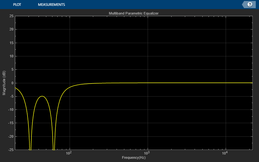259x162 pixels.
Task: Click the 10 tick label on y-axis
Action: (11, 56)
